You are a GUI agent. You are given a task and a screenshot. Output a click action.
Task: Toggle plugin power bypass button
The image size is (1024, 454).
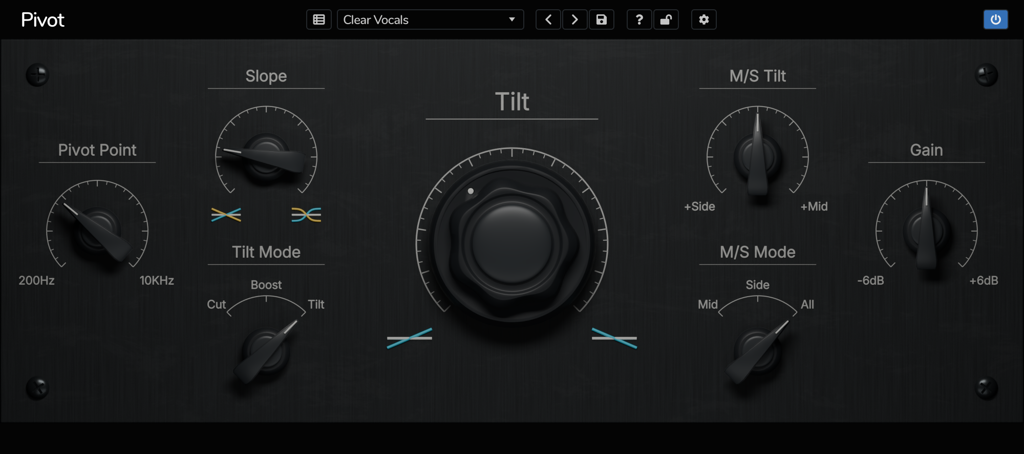pos(996,19)
